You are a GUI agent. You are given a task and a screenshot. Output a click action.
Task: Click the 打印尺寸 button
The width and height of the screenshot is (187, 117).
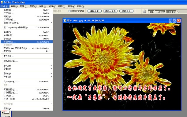[126, 11]
